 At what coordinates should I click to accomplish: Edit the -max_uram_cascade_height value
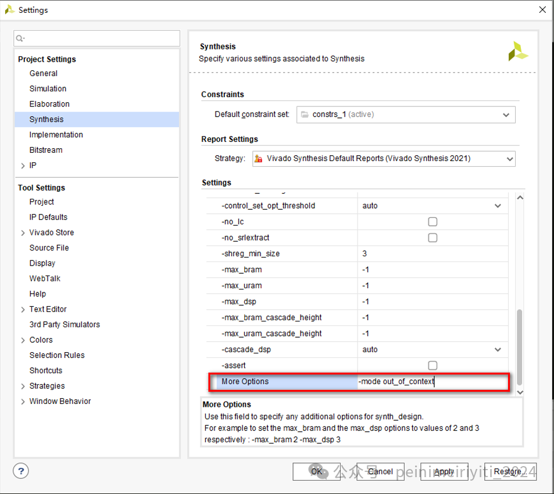click(x=433, y=334)
